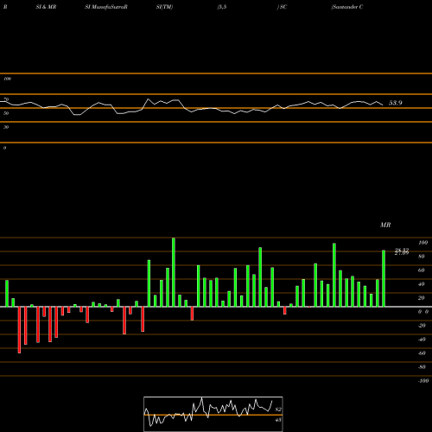The image size is (432, 432).
Task: Click the RSI axis label '50'
Action: [x=6, y=113]
